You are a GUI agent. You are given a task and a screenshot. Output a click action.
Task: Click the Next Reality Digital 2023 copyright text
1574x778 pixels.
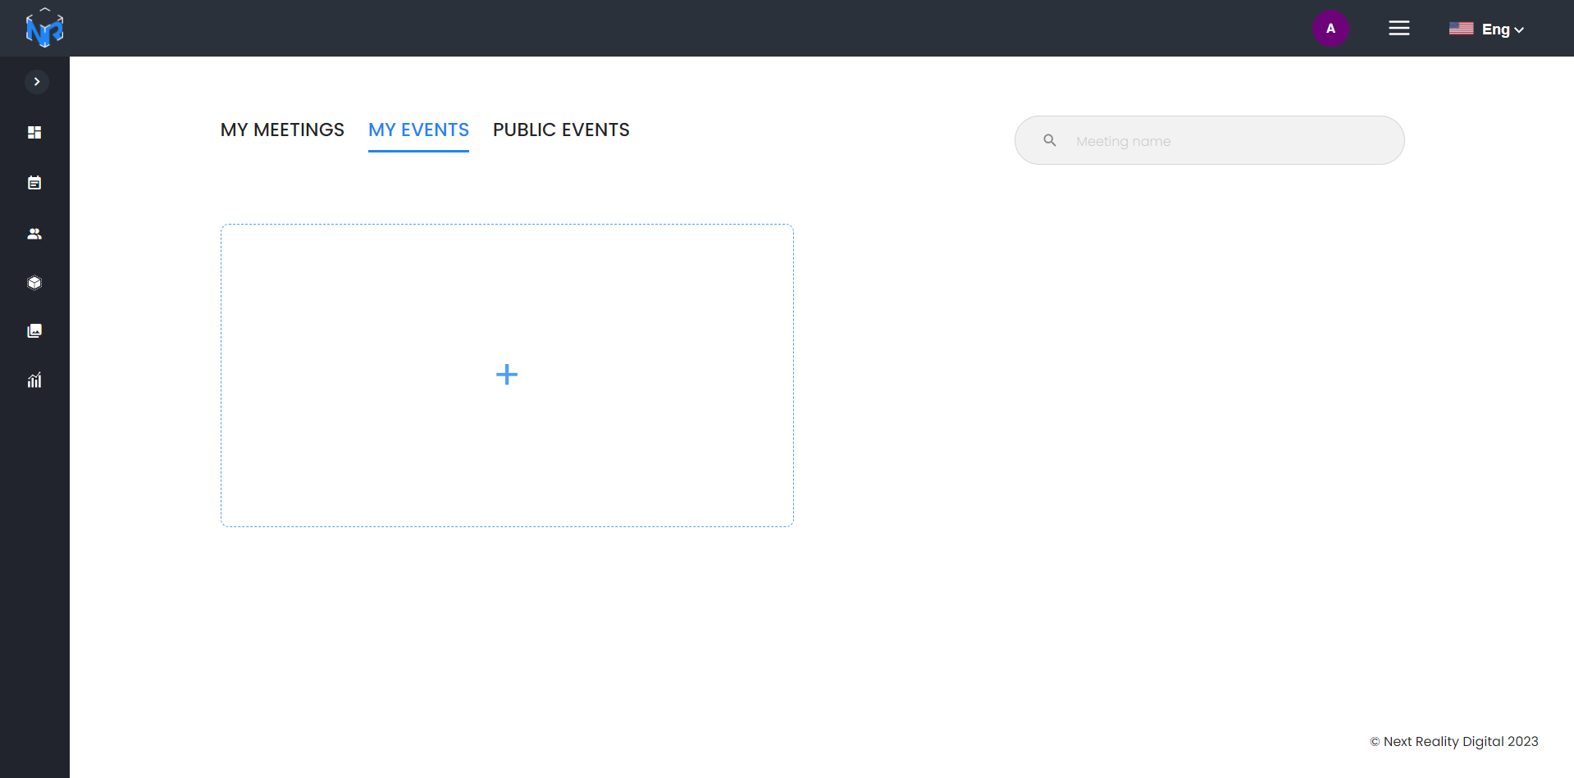tap(1454, 741)
